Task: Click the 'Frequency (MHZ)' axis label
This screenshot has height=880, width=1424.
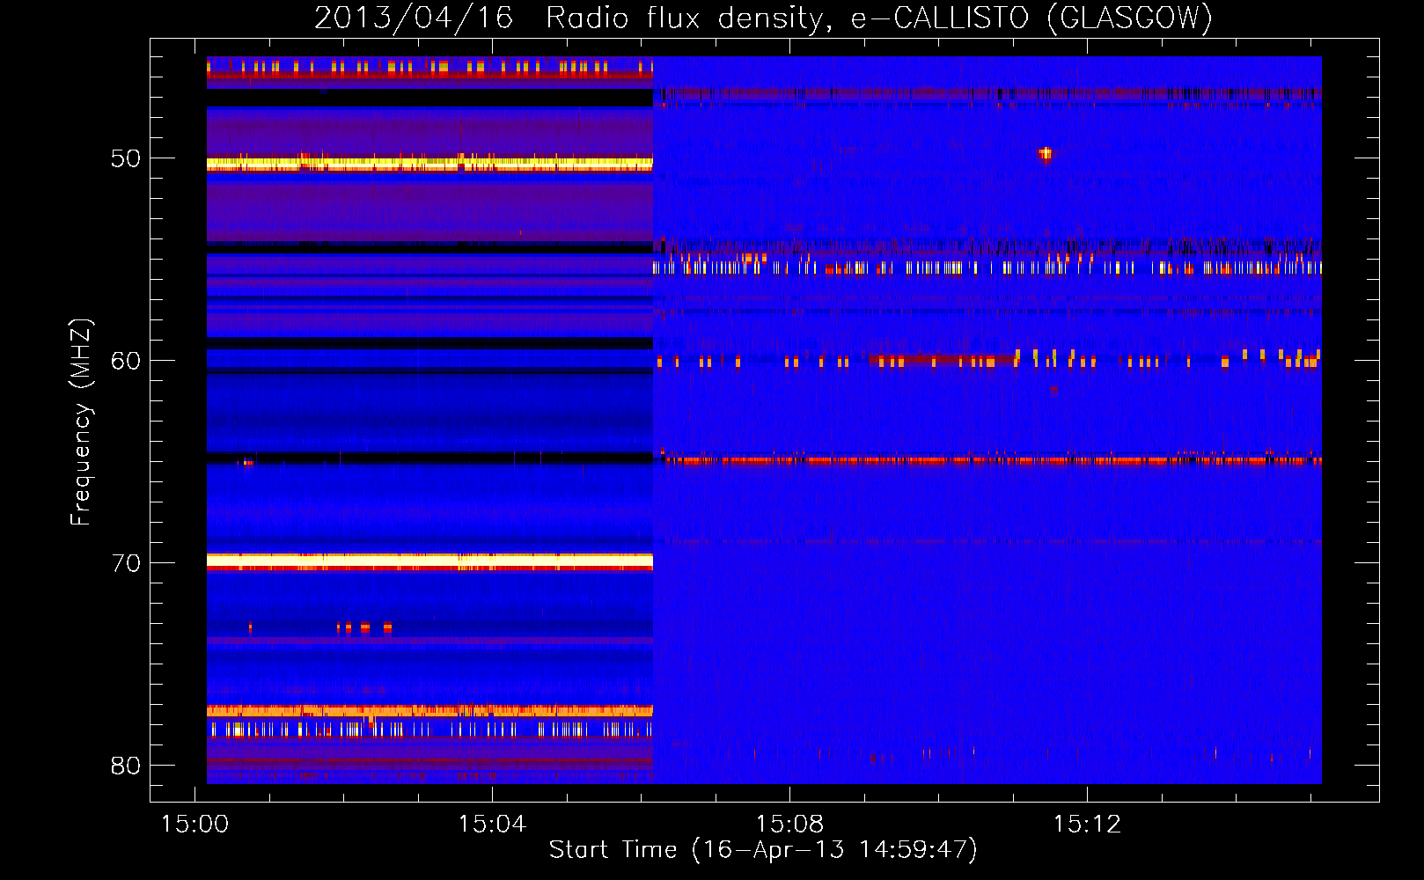Action: (80, 422)
